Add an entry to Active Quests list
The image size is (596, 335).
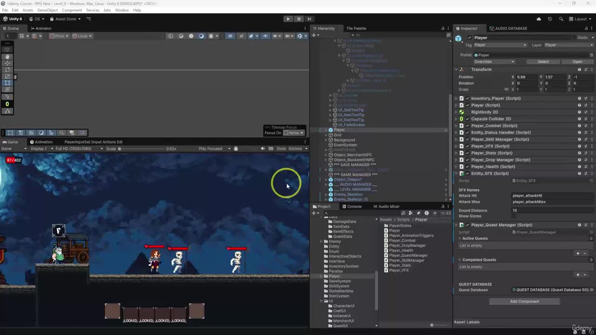[x=578, y=254]
